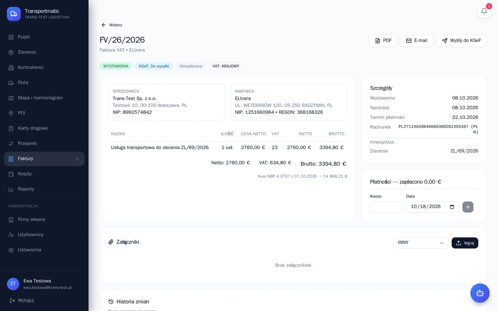Click the KSeF: Do wysyłki badge

pyautogui.click(x=154, y=66)
